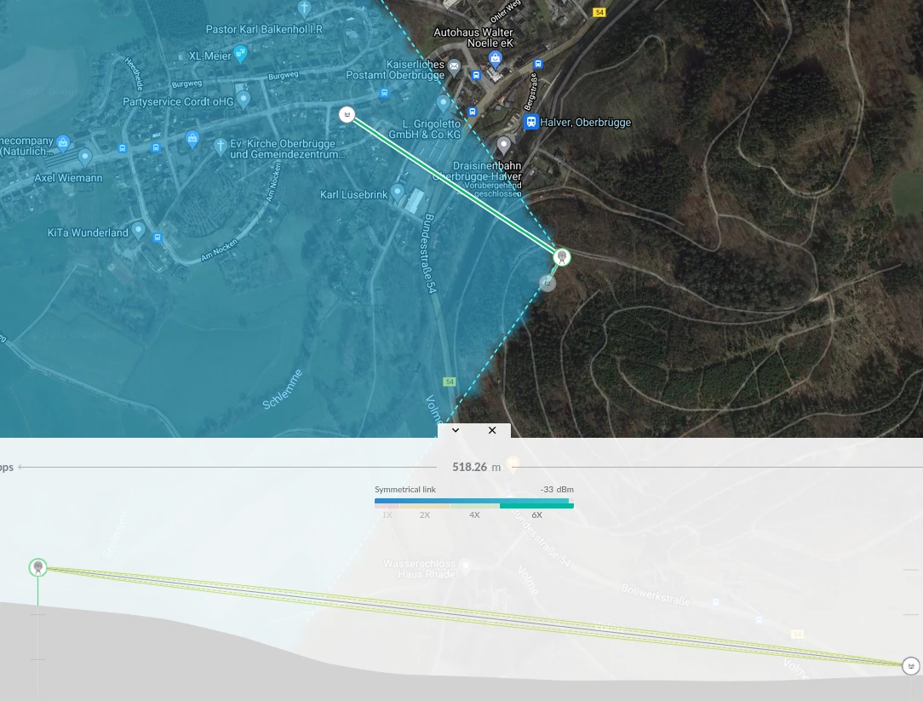Open the KiTa Wunderland place pin
The width and height of the screenshot is (923, 701).
(x=138, y=230)
